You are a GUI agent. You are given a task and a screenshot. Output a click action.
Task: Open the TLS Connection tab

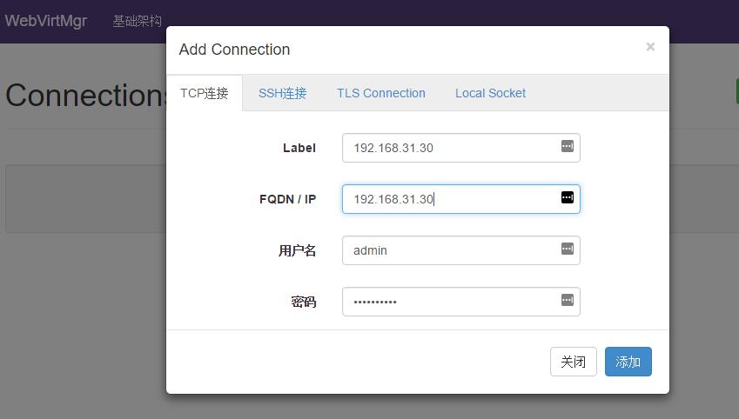(x=381, y=93)
